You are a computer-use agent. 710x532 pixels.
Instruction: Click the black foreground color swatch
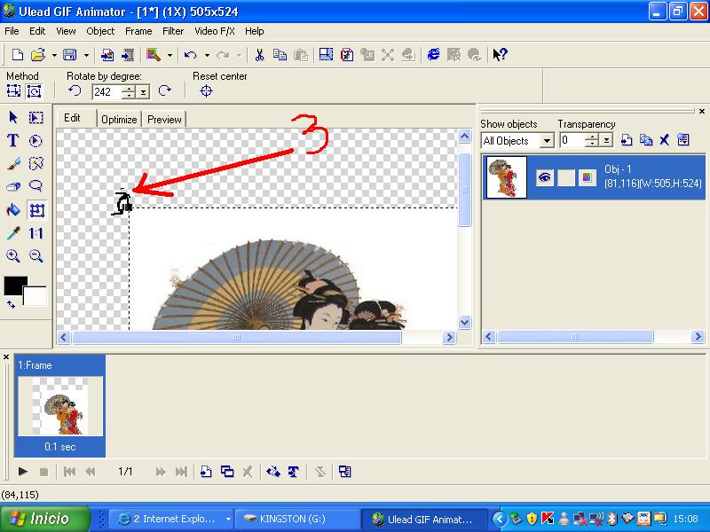pyautogui.click(x=13, y=284)
